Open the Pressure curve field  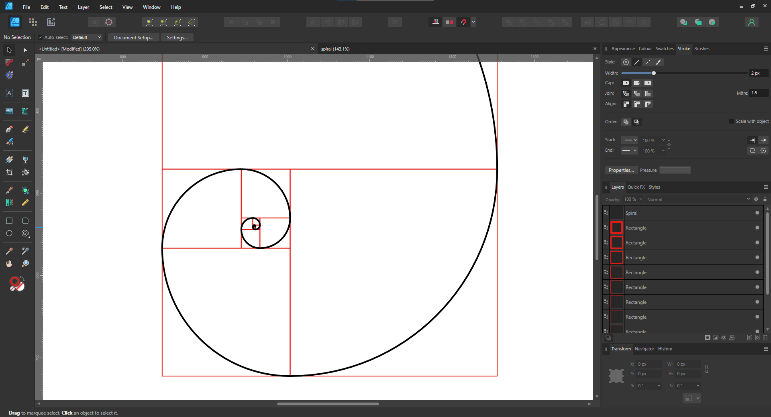675,170
